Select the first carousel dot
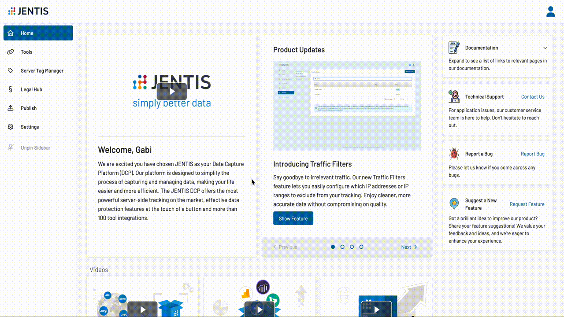 coord(333,247)
